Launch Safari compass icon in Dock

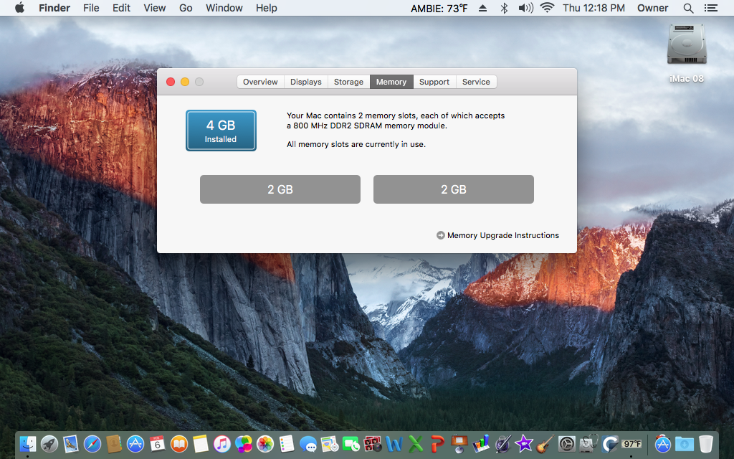pyautogui.click(x=92, y=443)
